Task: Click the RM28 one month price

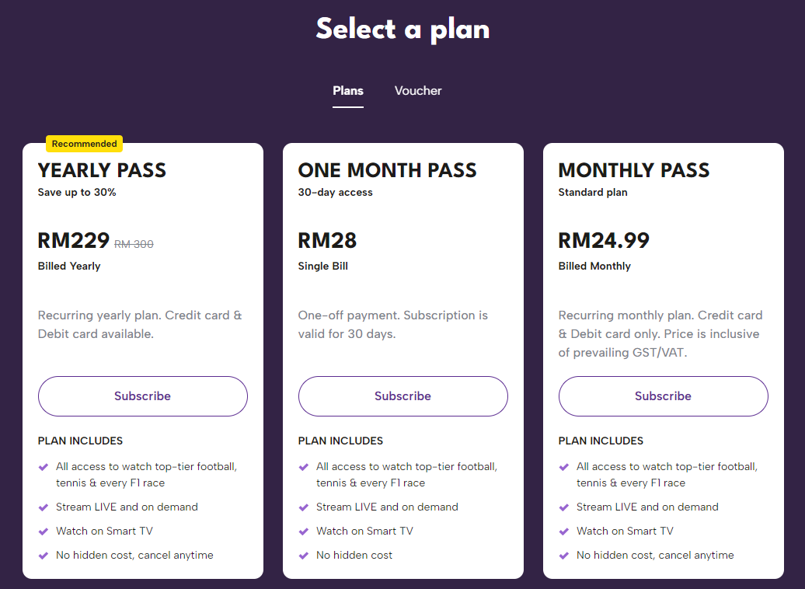Action: [327, 241]
